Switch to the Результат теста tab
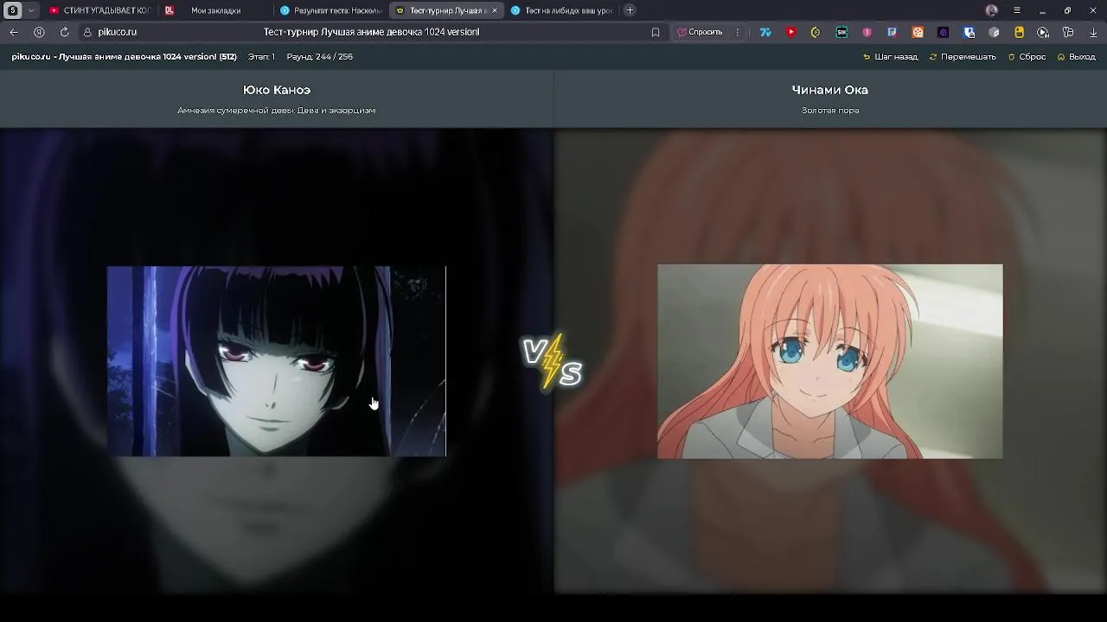 331,10
